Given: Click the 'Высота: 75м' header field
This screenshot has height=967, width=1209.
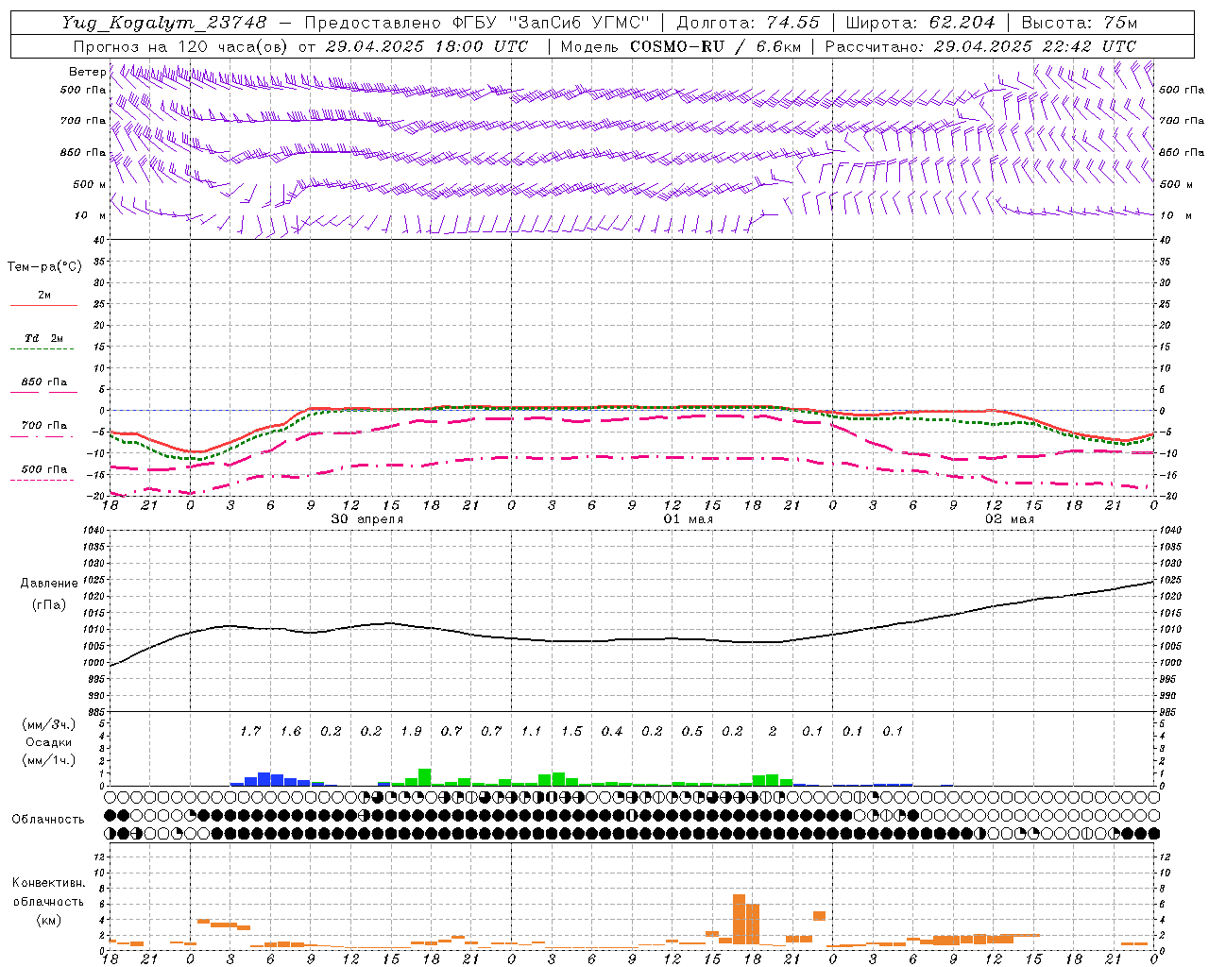Looking at the screenshot, I should [1080, 23].
